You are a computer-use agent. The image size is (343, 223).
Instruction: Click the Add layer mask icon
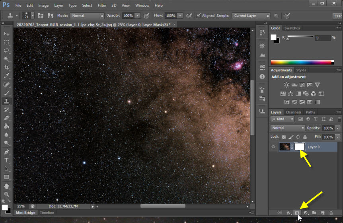click(x=297, y=213)
